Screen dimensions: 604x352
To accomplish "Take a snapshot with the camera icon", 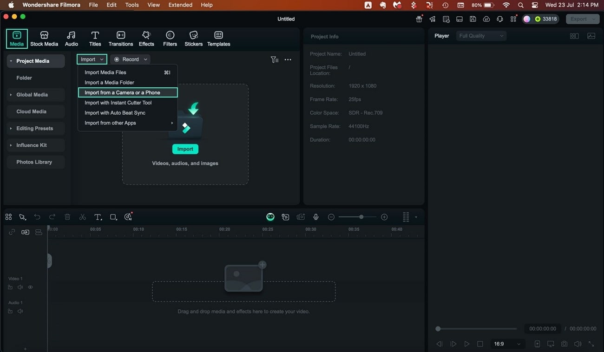I will click(x=564, y=344).
